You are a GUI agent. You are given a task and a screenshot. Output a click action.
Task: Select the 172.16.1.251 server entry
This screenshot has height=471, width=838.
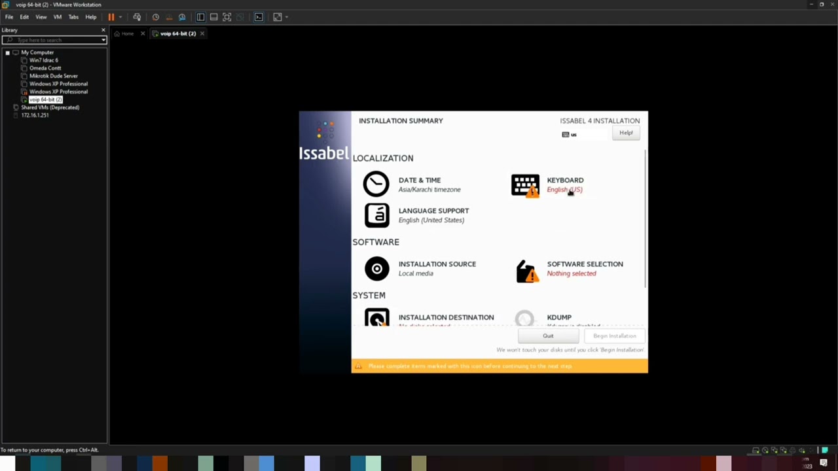coord(35,115)
